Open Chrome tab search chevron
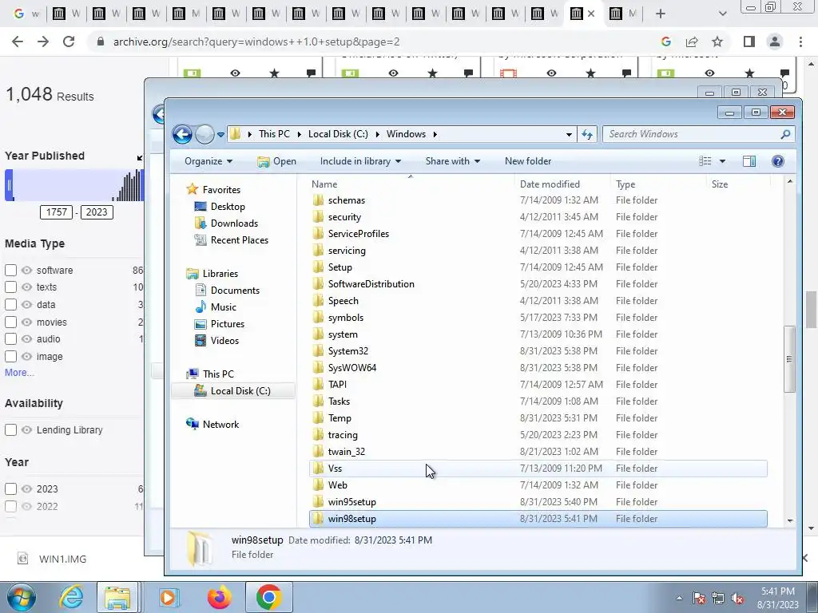 (x=722, y=14)
